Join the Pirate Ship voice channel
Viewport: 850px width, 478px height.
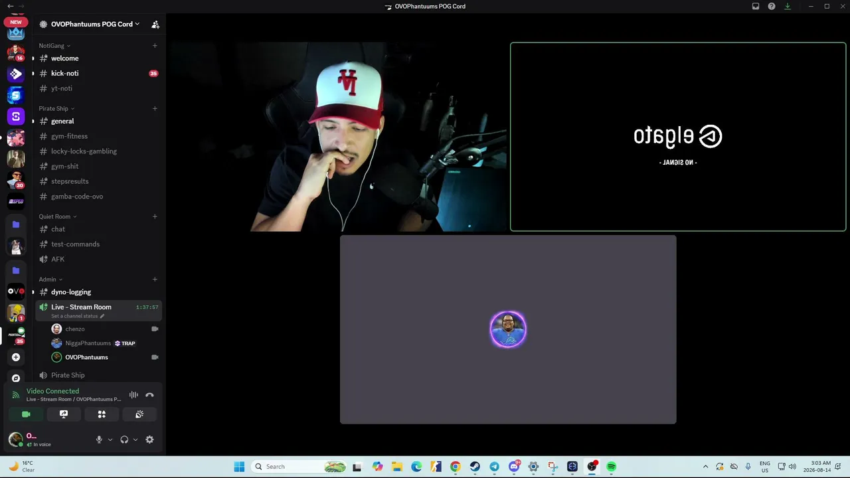(98, 375)
